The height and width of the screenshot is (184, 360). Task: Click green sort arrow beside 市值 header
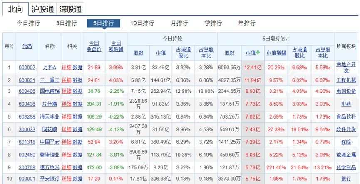(x=258, y=53)
